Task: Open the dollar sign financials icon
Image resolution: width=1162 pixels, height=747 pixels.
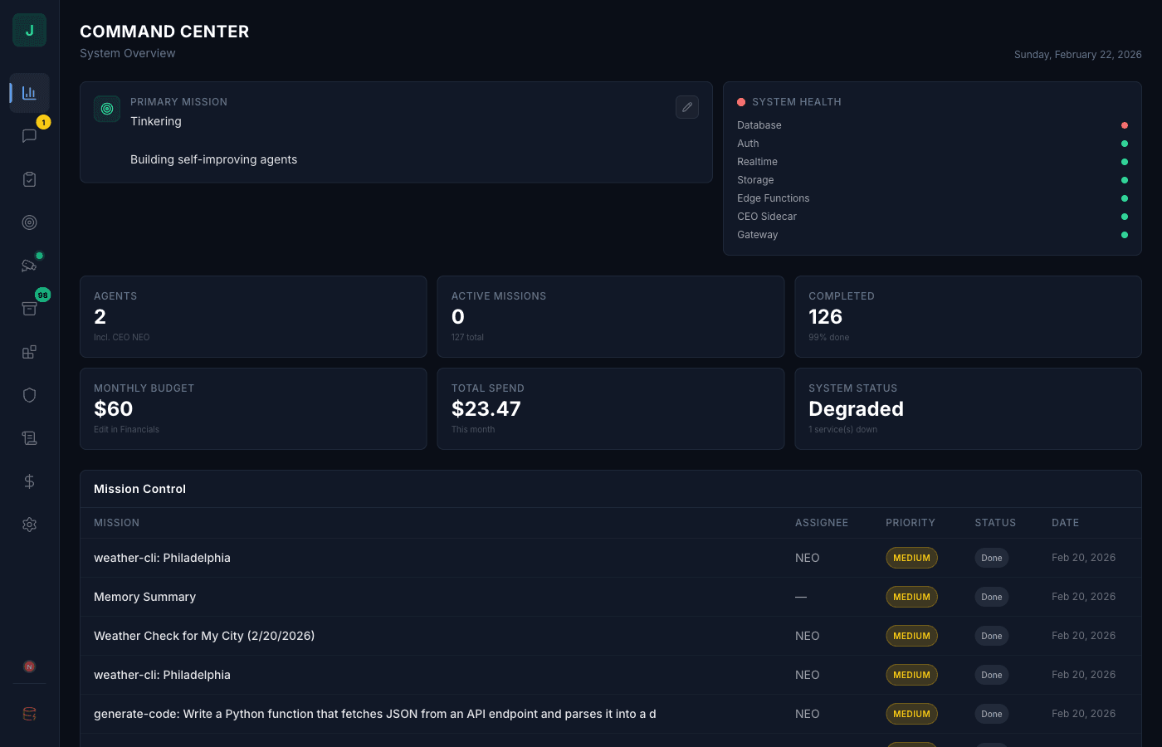Action: pos(29,481)
